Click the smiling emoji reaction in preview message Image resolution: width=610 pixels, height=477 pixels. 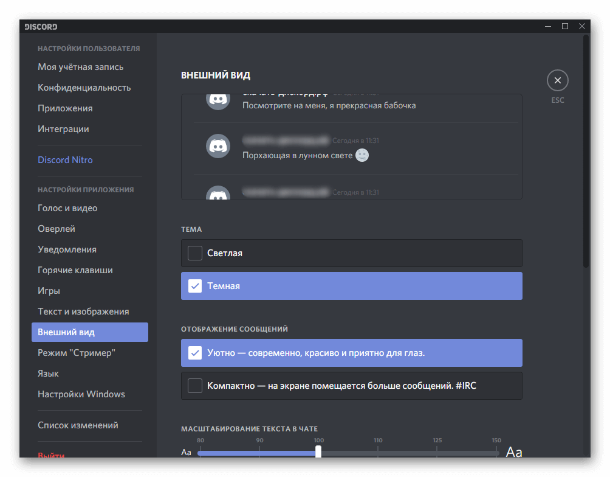(x=362, y=156)
